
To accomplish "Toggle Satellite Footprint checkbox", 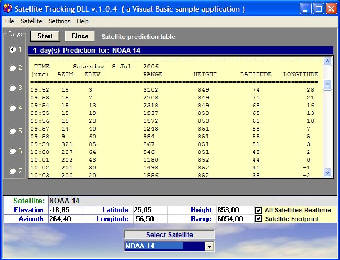I will click(258, 219).
